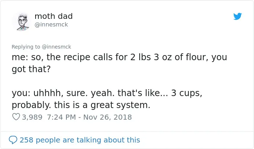The image size is (254, 149).
Task: Click the number 258 in the footer
Action: click(26, 140)
